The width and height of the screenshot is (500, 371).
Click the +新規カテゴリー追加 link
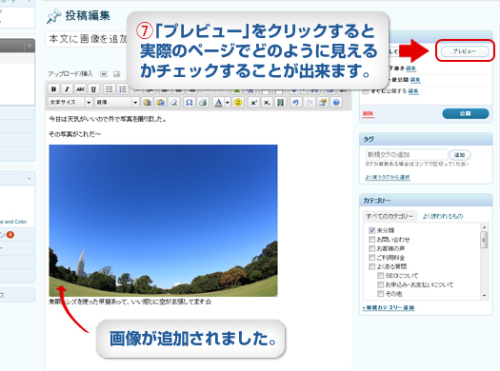[389, 307]
